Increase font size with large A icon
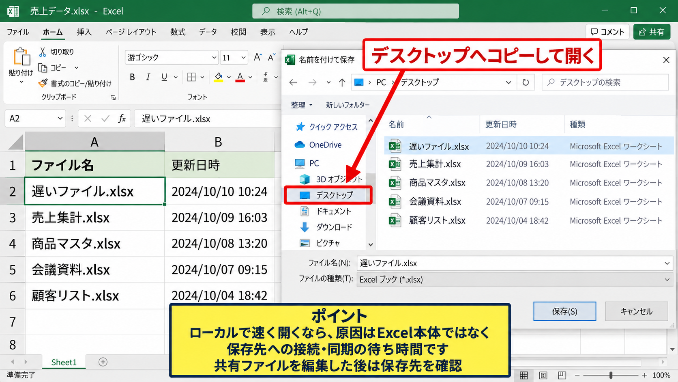 257,57
